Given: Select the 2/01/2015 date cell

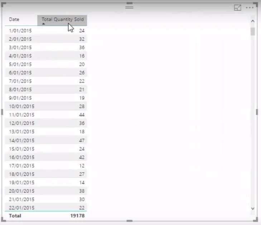Looking at the screenshot, I should (x=20, y=39).
